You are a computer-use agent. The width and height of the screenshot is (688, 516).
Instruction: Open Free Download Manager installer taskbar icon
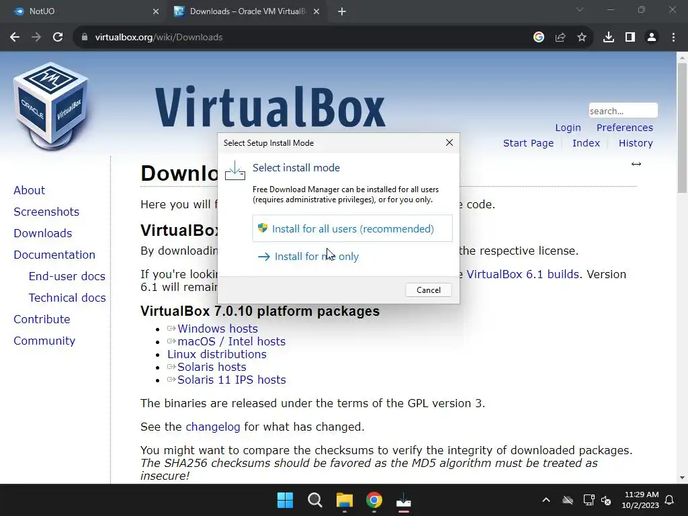[404, 500]
